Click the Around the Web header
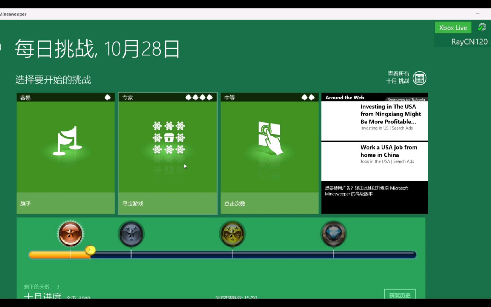The width and height of the screenshot is (491, 307). [345, 98]
